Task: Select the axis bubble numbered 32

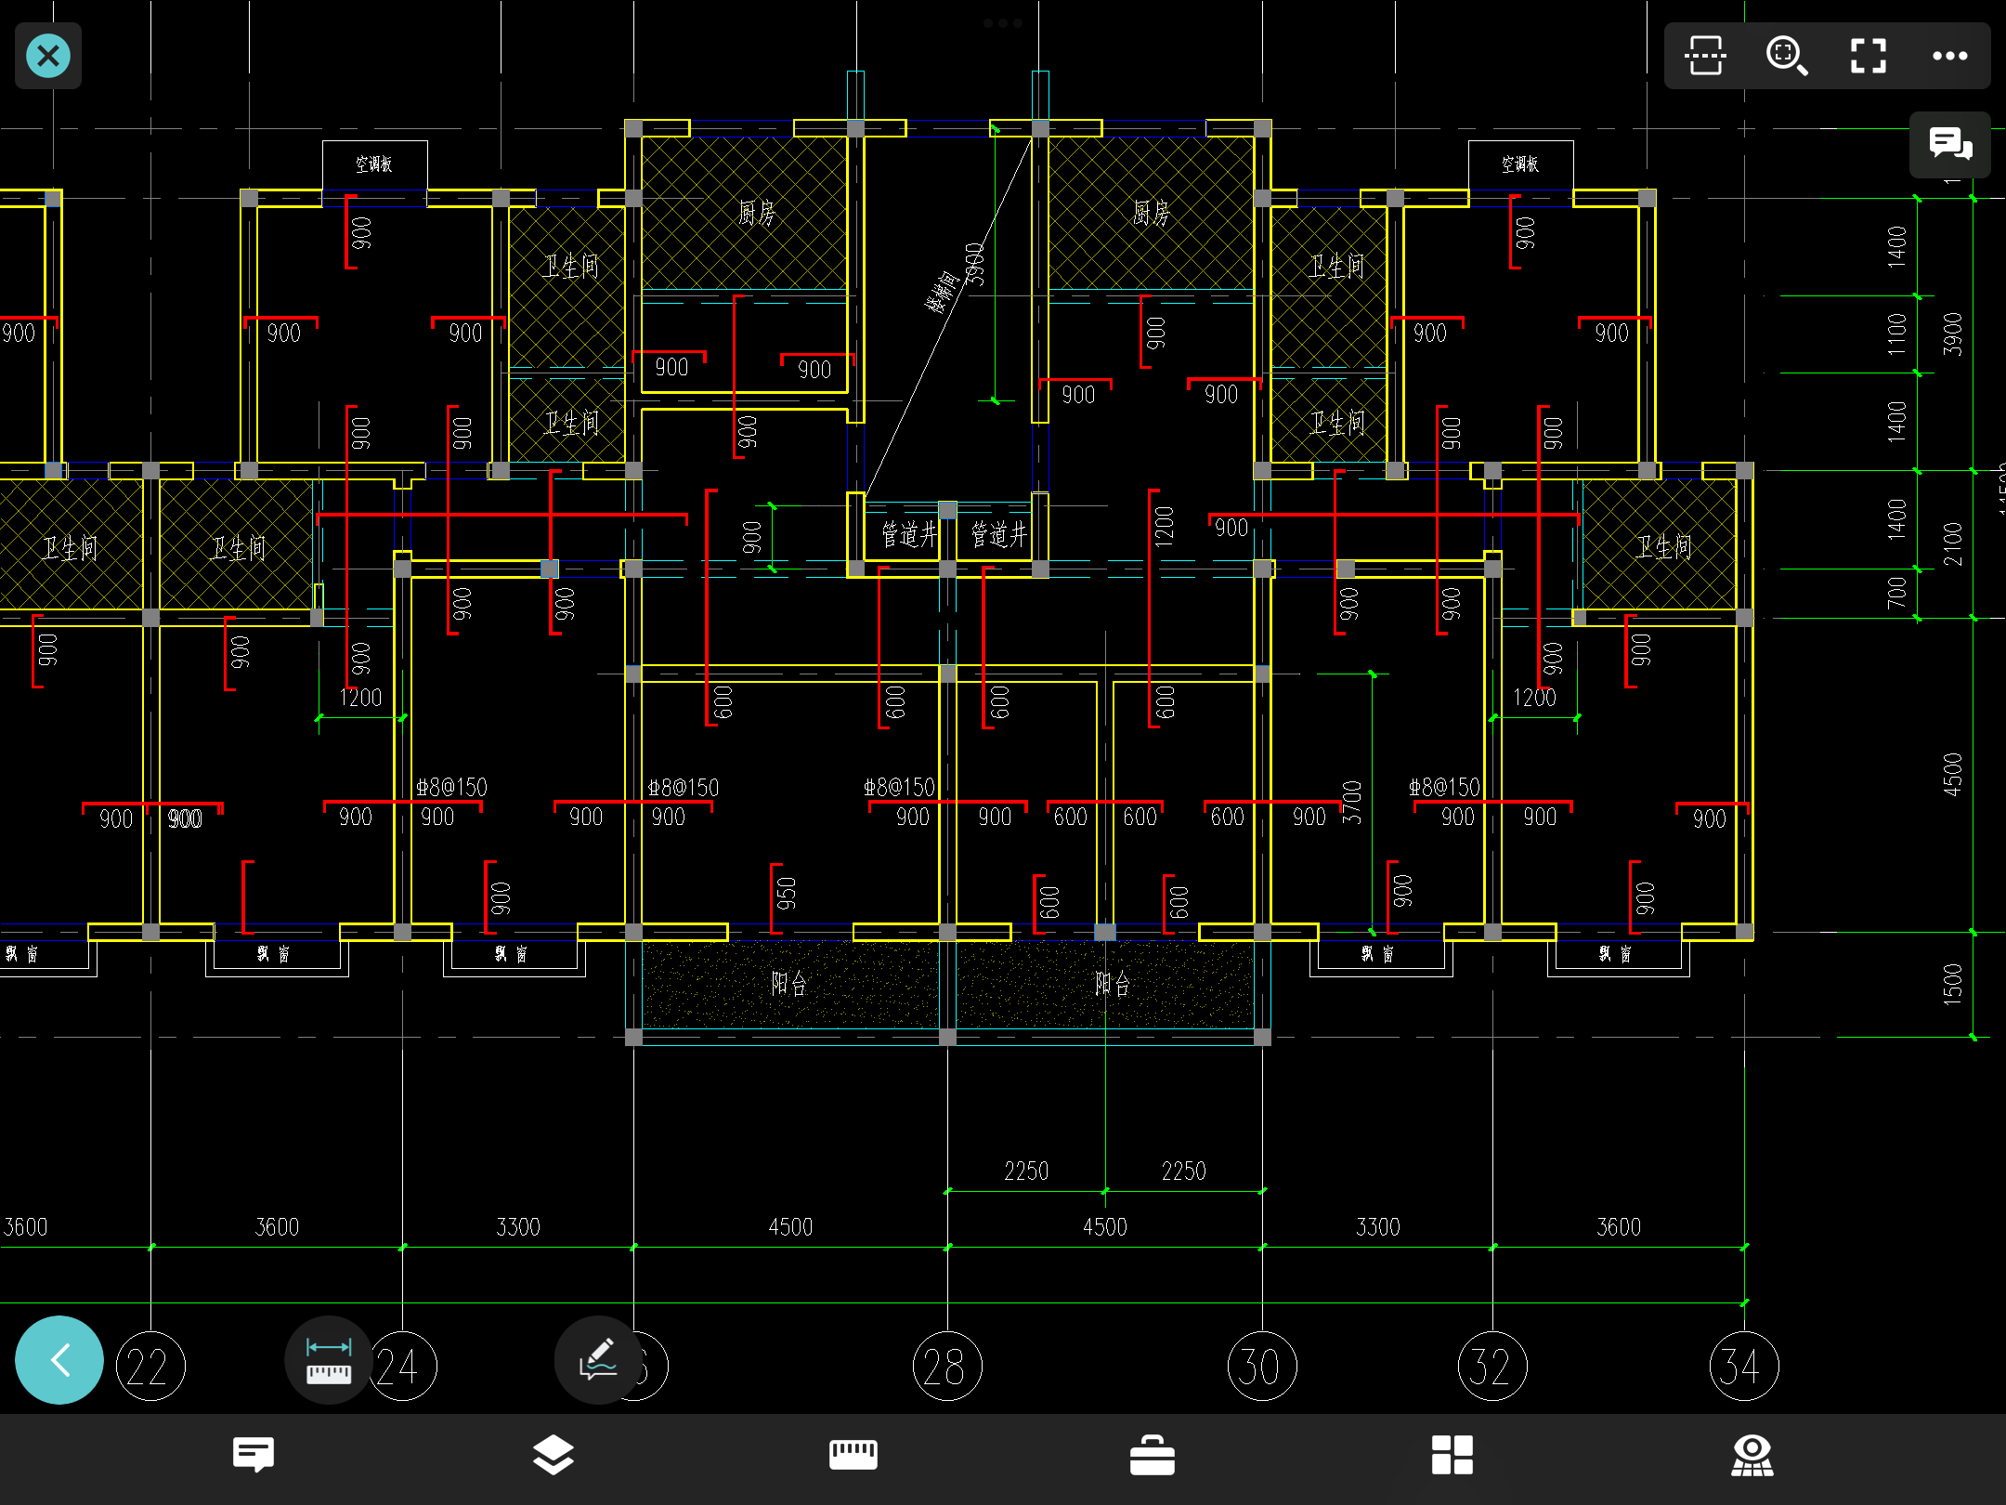Action: 1492,1367
